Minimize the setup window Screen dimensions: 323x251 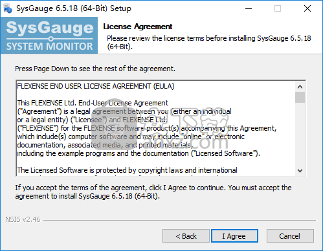pos(249,8)
